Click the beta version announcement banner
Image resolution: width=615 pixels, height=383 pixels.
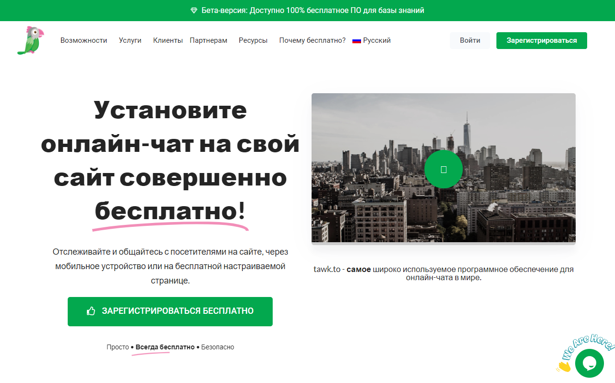click(307, 10)
